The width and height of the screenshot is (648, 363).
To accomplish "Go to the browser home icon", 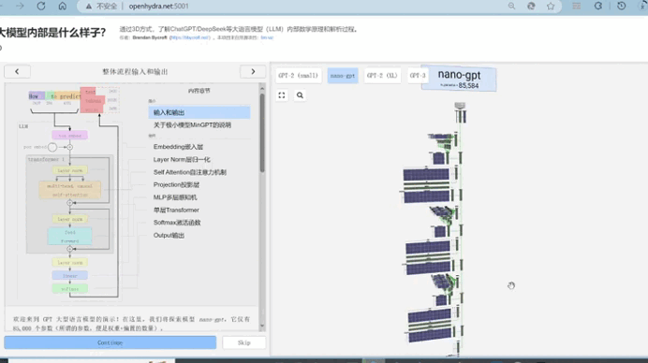I will pos(63,7).
